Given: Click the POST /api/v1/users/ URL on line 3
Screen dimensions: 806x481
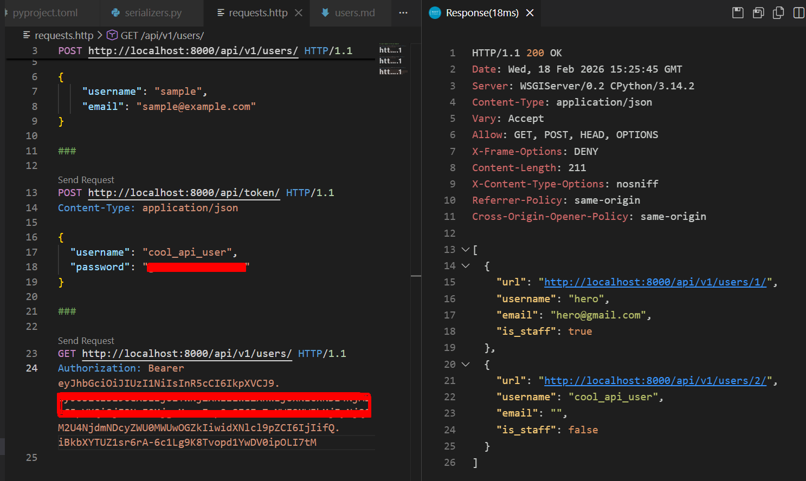Looking at the screenshot, I should [193, 50].
